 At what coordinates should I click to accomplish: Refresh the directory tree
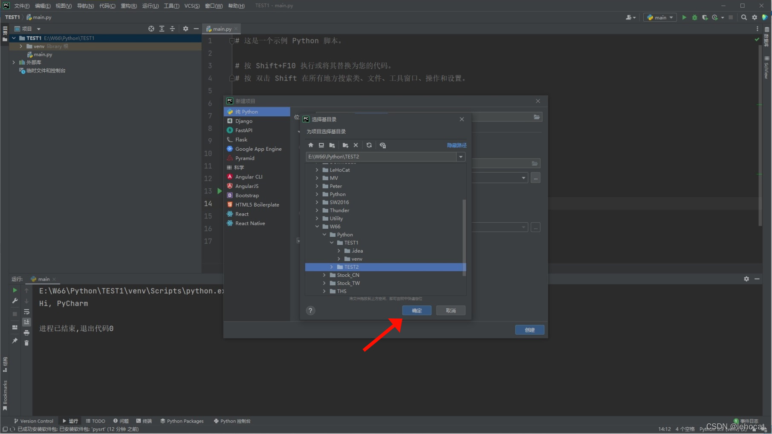point(369,145)
